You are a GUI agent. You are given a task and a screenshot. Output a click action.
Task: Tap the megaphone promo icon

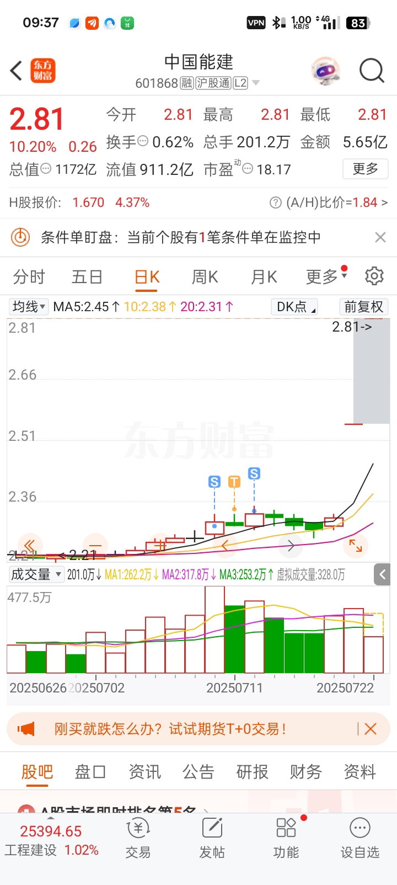pyautogui.click(x=26, y=729)
